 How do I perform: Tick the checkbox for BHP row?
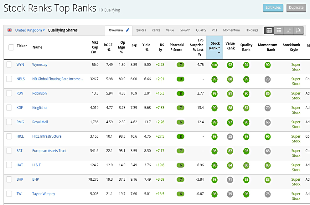(9, 179)
